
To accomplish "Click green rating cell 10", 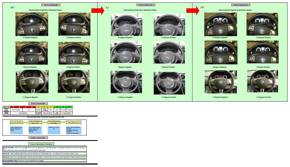I will (69, 107).
